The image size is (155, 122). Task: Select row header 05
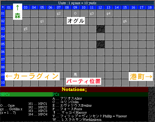[3, 44]
